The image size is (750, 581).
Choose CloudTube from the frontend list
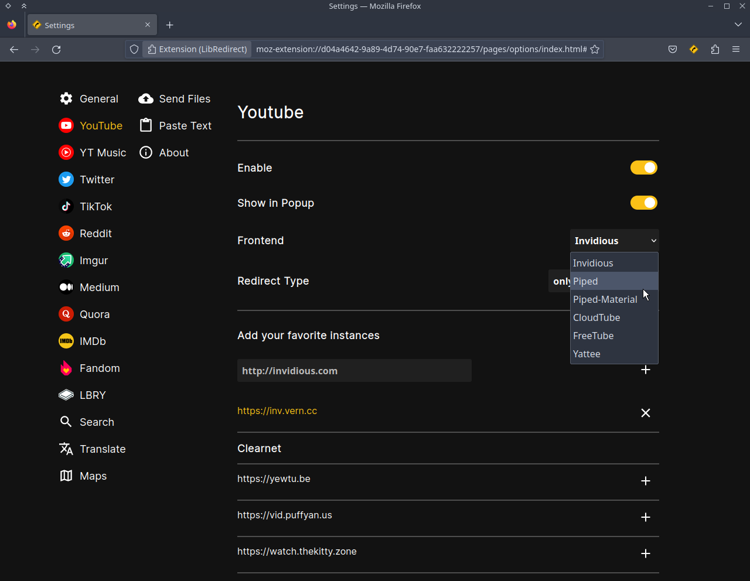click(614, 317)
